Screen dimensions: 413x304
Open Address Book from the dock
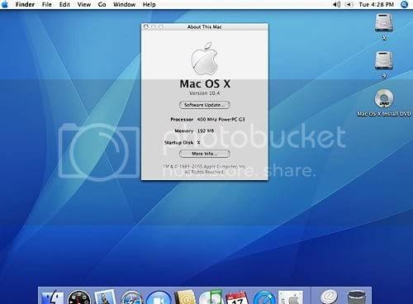(x=185, y=297)
